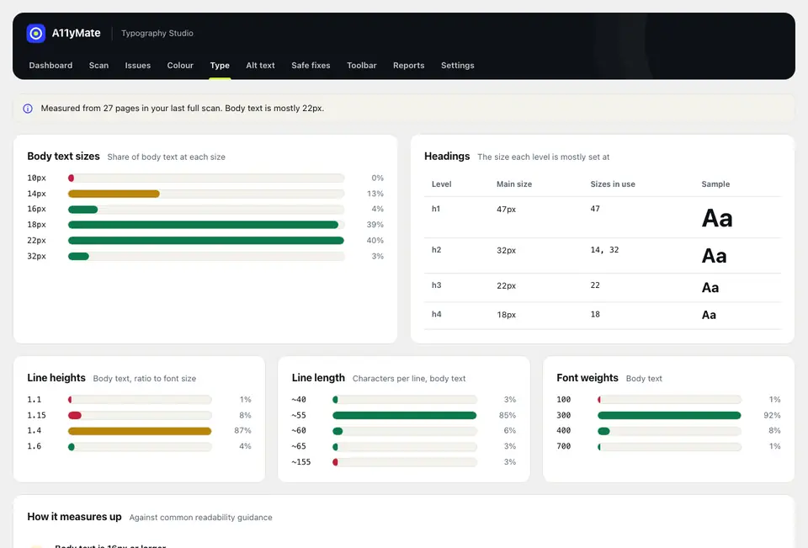808x548 pixels.
Task: Click the Font weights heading
Action: (587, 378)
